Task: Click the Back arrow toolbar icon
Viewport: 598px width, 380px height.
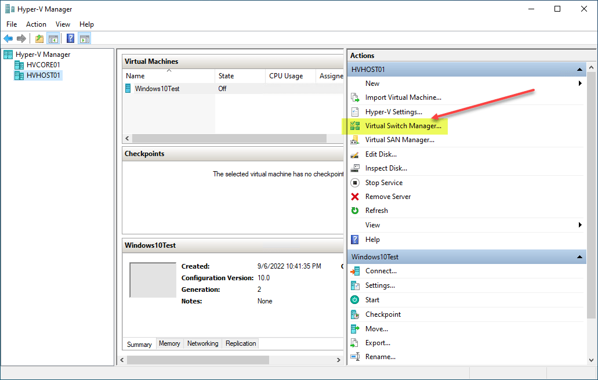Action: [x=8, y=38]
